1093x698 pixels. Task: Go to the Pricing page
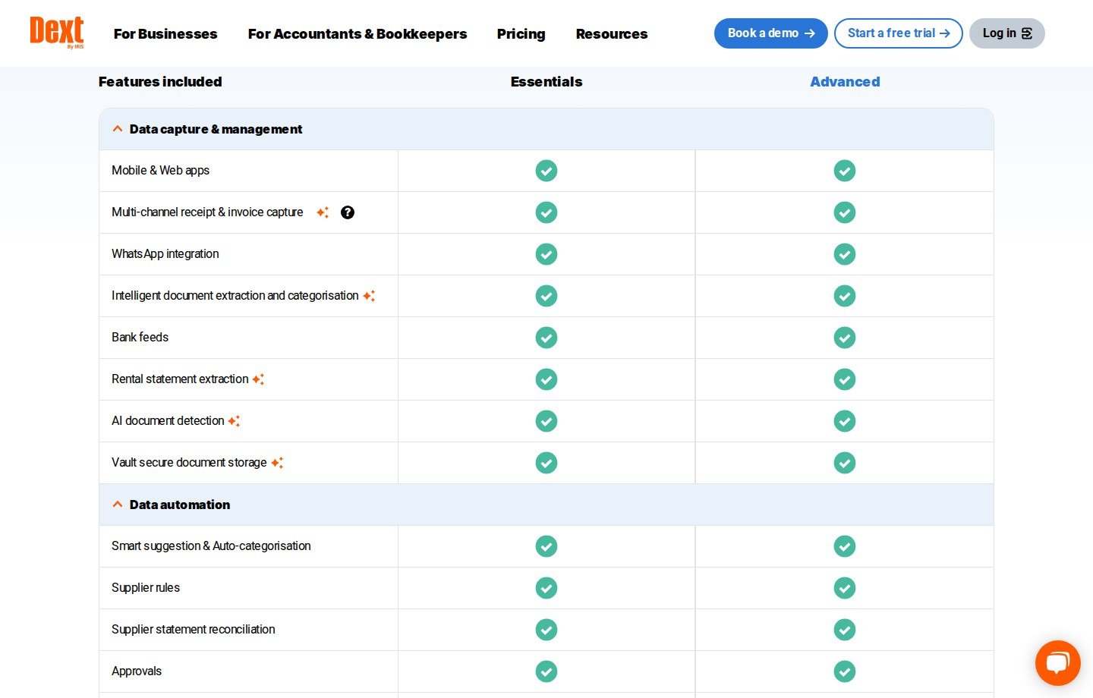click(x=521, y=34)
